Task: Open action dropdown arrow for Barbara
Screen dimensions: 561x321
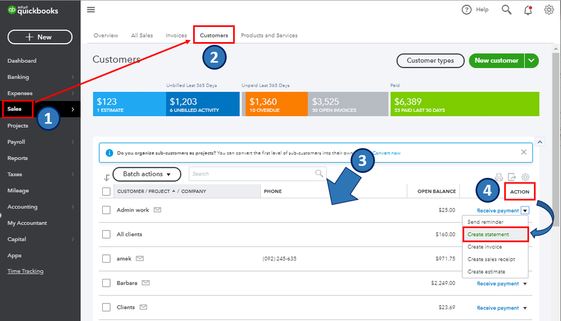Action: 525,283
